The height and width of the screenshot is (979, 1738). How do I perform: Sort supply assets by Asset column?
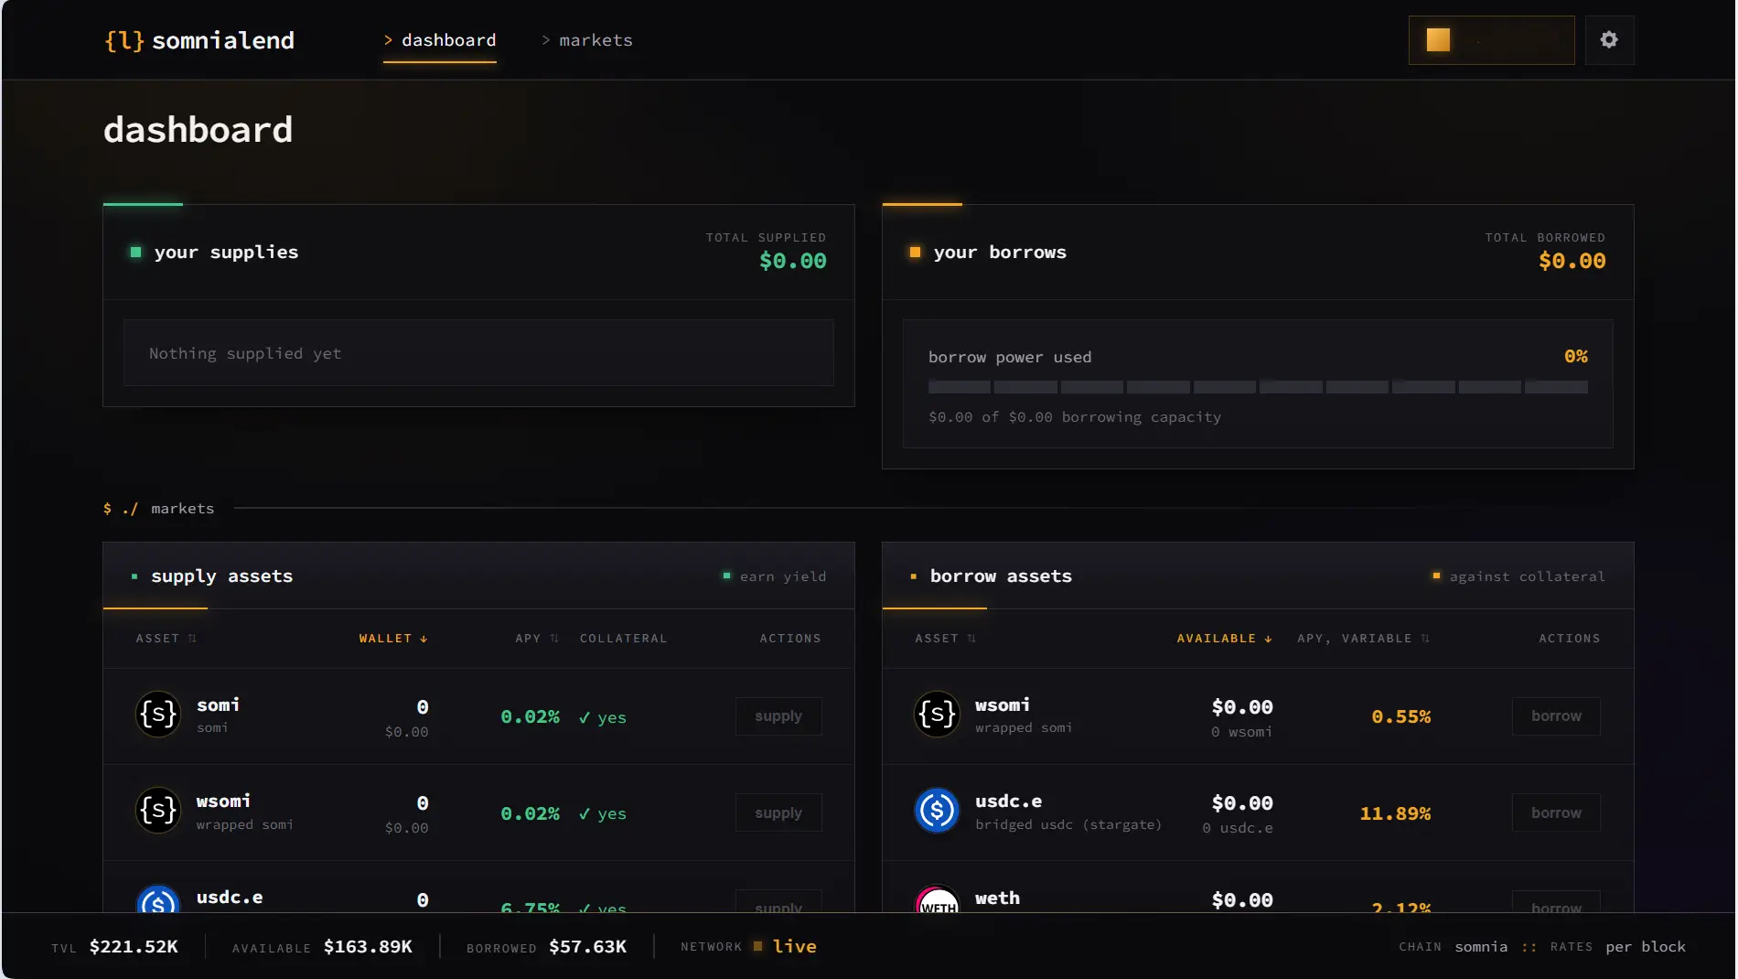[166, 639]
